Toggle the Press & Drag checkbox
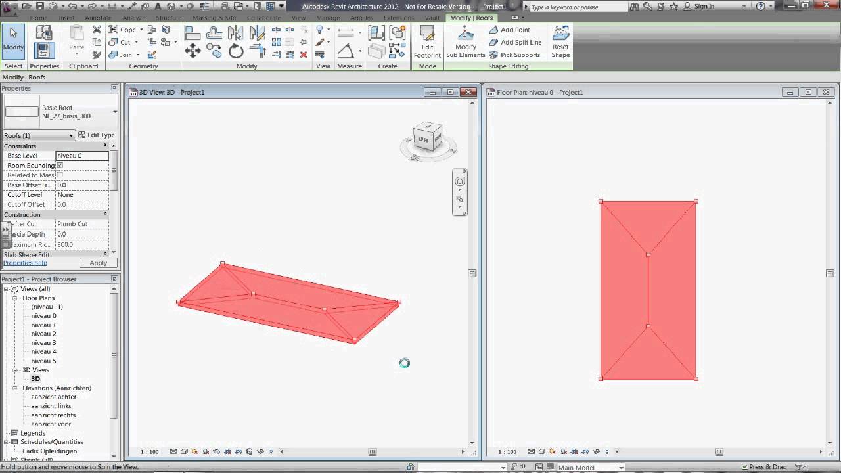The width and height of the screenshot is (841, 473). (744, 467)
